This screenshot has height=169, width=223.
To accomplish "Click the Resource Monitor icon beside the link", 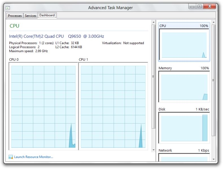I will (x=11, y=157).
